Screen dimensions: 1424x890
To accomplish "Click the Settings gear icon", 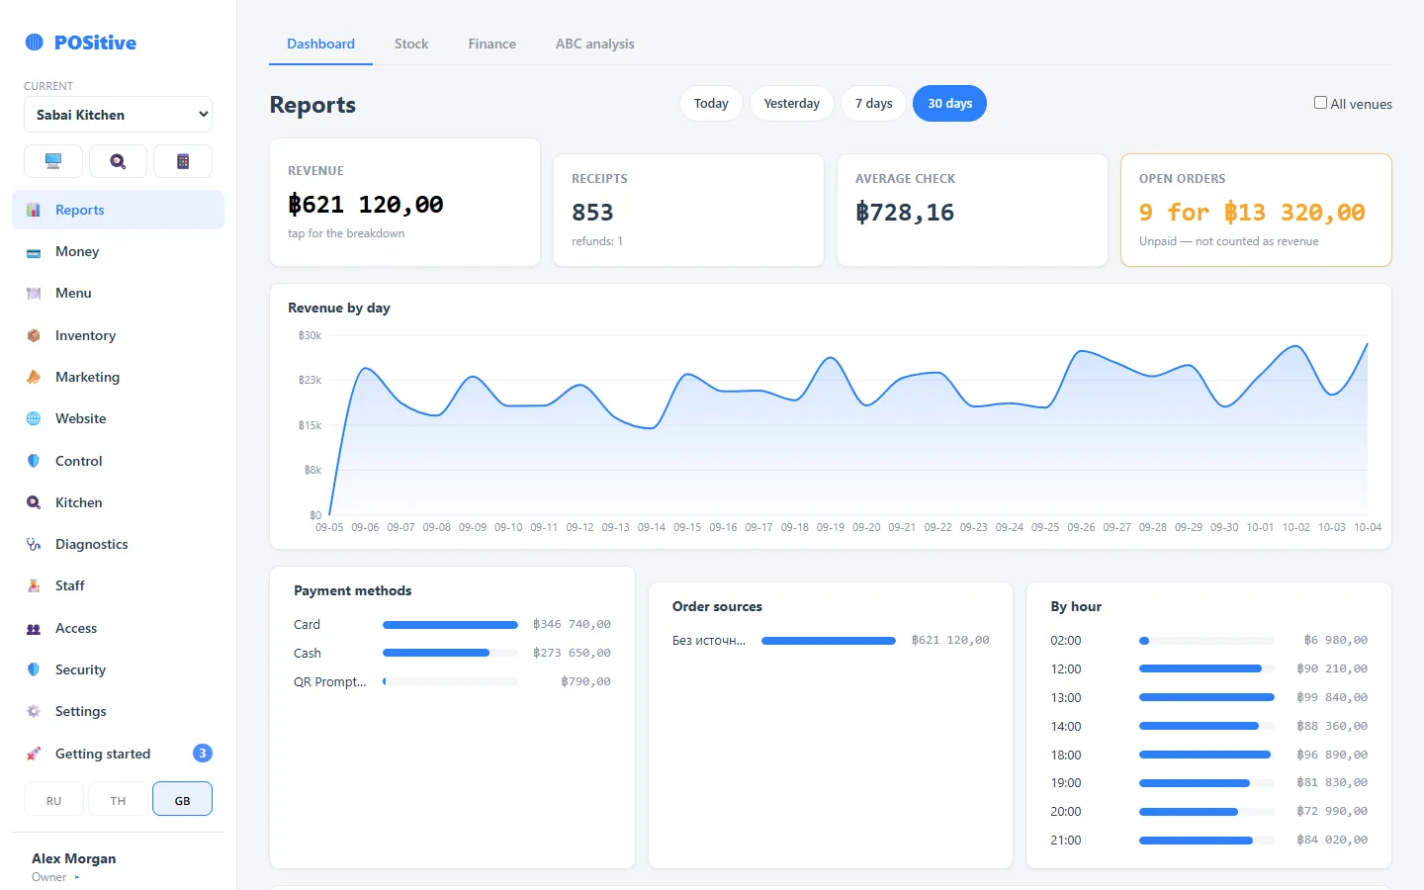I will (34, 711).
